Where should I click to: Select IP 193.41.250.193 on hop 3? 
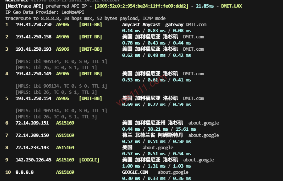[x=34, y=49]
